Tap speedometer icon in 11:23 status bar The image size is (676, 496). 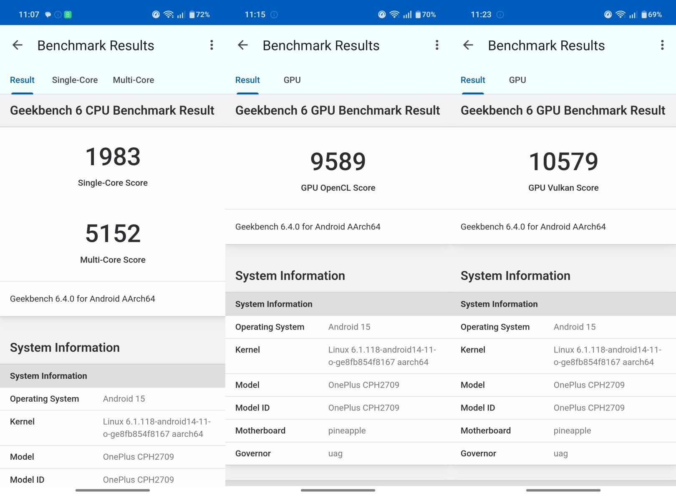pos(608,15)
